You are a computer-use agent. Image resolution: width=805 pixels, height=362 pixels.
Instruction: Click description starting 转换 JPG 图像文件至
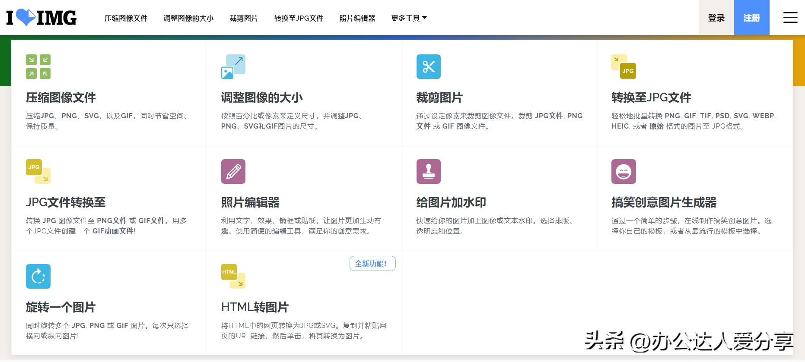(x=106, y=226)
